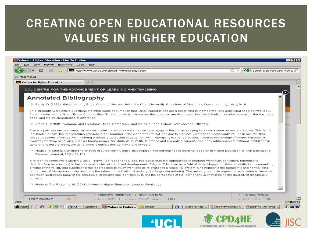Image resolution: width=313 pixels, height=234 pixels.
Task: Click the UCL Centre for Advancement heading
Action: 90,89
